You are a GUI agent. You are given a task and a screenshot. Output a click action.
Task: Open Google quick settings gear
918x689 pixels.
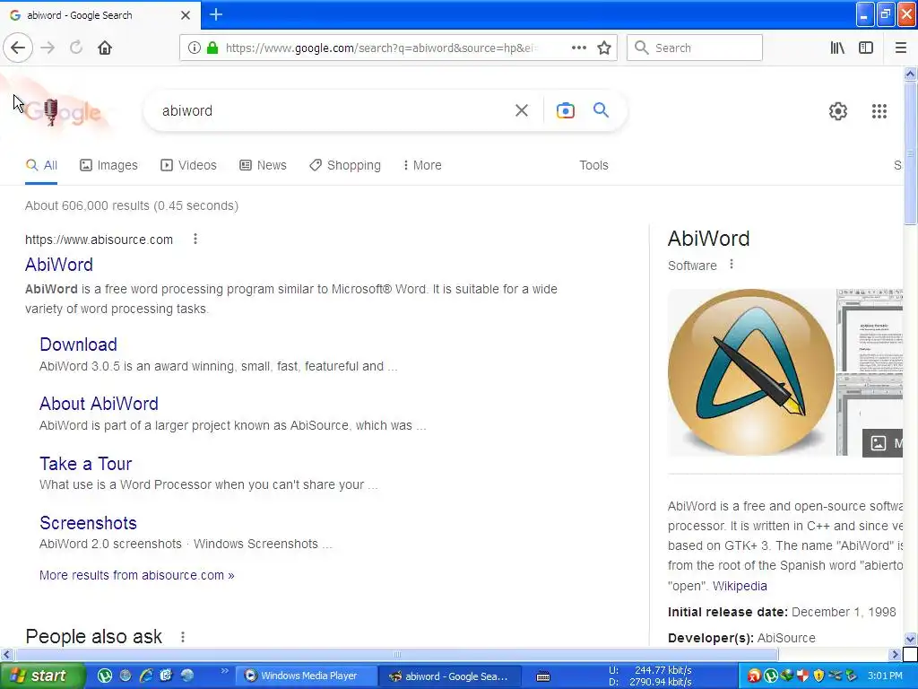pos(838,110)
